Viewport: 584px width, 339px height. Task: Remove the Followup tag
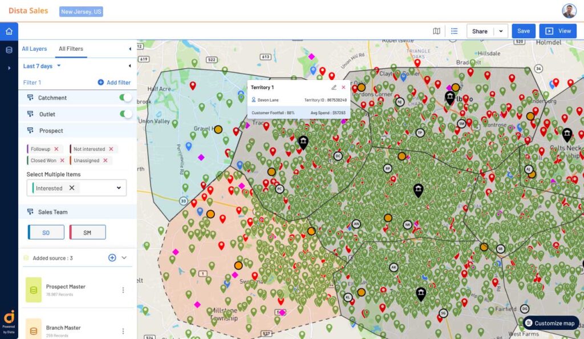coord(56,149)
